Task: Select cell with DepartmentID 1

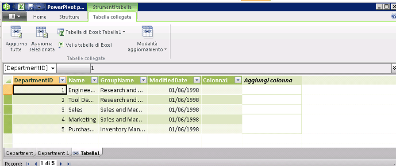Action: coord(40,90)
